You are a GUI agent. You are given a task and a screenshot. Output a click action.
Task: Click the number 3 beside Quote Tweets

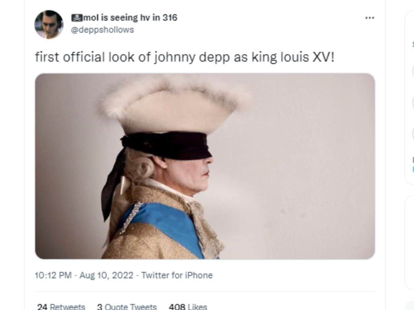(x=100, y=307)
